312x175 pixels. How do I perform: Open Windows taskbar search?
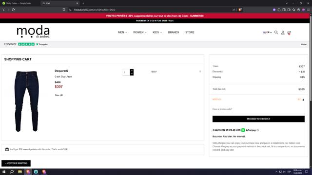pos(12,172)
